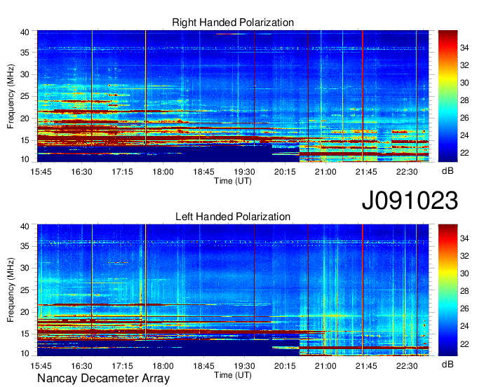Click 'Time (UT)' label under Left Handed plot

[233, 375]
